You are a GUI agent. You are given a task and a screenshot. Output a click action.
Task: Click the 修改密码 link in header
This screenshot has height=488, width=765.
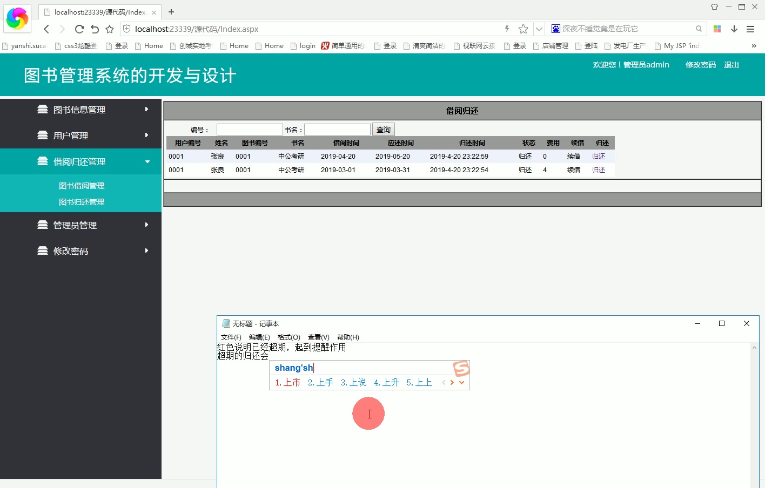(701, 65)
